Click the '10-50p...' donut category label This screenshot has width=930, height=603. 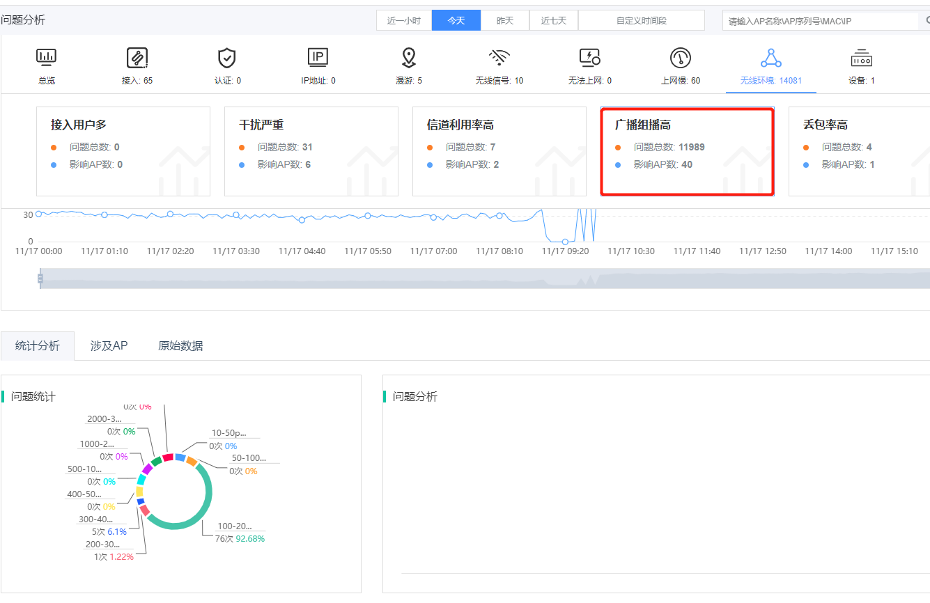(229, 433)
